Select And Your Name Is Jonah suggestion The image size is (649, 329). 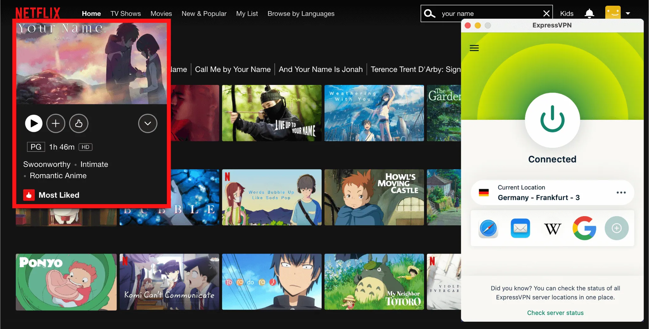(x=320, y=69)
